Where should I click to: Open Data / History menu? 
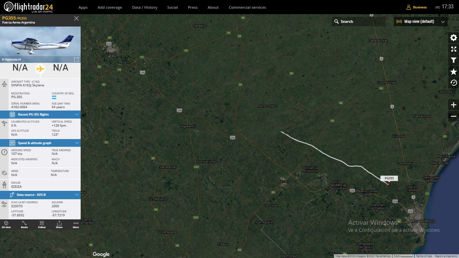point(144,7)
